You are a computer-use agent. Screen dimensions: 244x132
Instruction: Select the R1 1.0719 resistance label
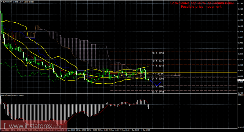pos(158,66)
